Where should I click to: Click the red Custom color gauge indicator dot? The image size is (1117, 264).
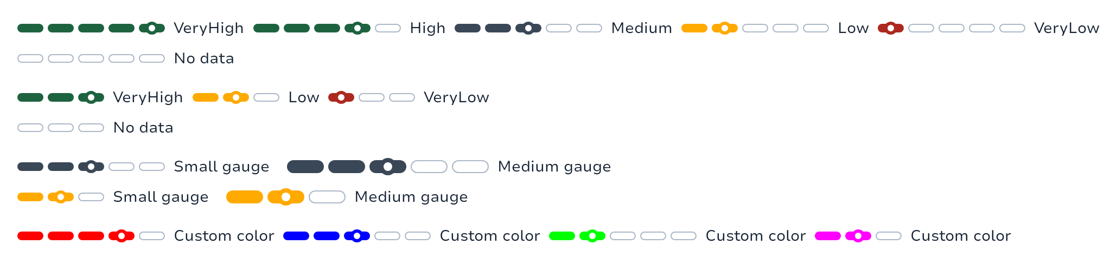point(122,236)
